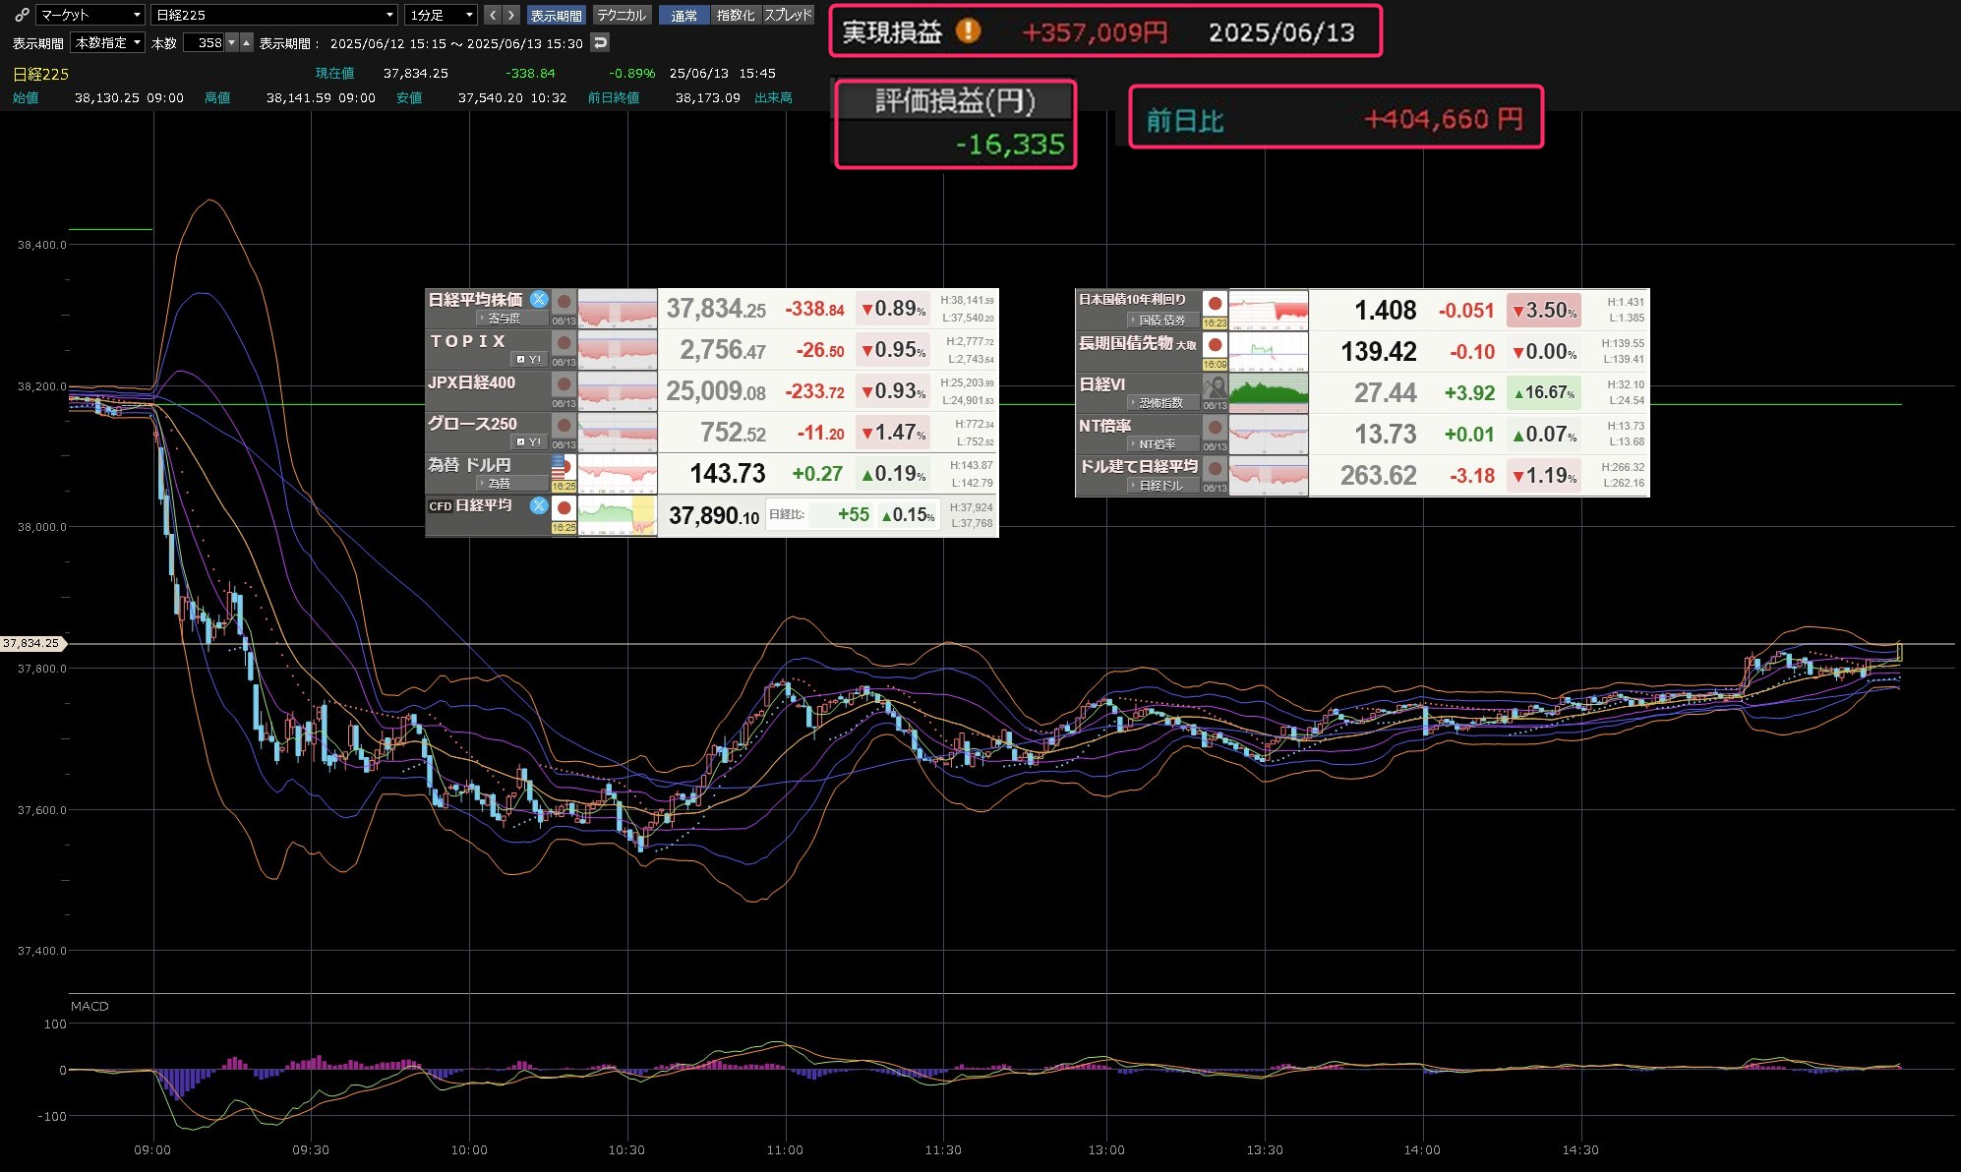Click the TOPIX value 2,756.47
Viewport: 1961px width, 1172px height.
point(722,350)
